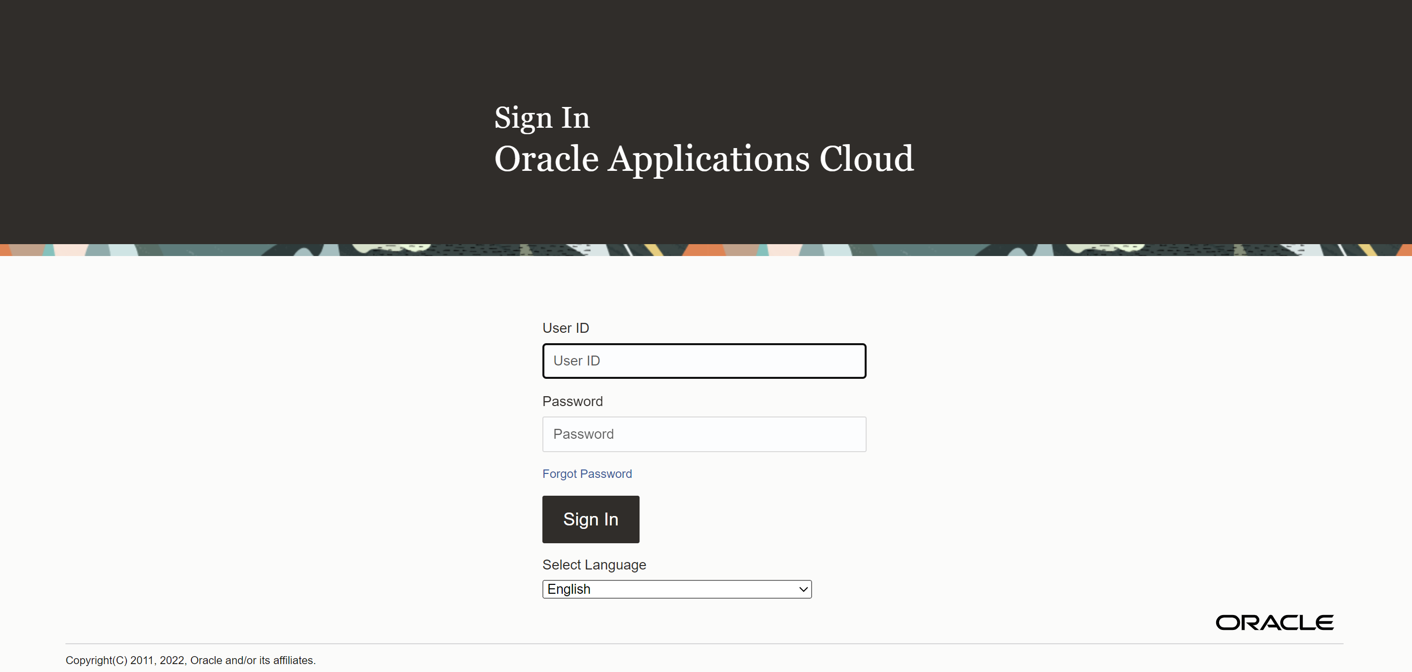The width and height of the screenshot is (1412, 672).
Task: Click the colorful decorative banner strip
Action: tap(706, 250)
